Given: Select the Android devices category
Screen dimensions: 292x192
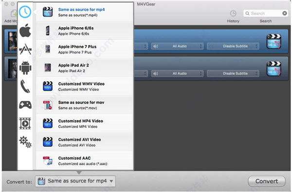Looking at the screenshot, I should click(x=25, y=68).
